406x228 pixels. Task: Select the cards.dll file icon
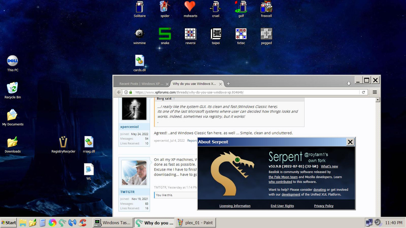[140, 63]
